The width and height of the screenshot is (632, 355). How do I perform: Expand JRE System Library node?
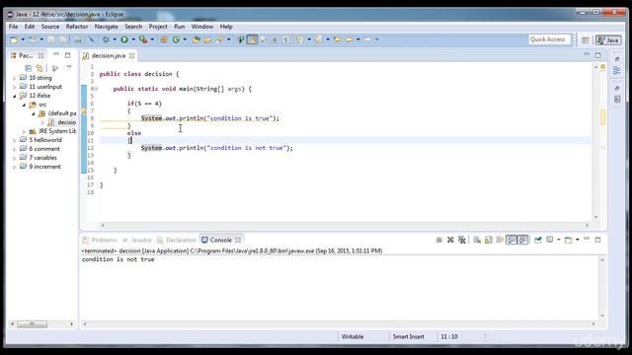[24, 131]
